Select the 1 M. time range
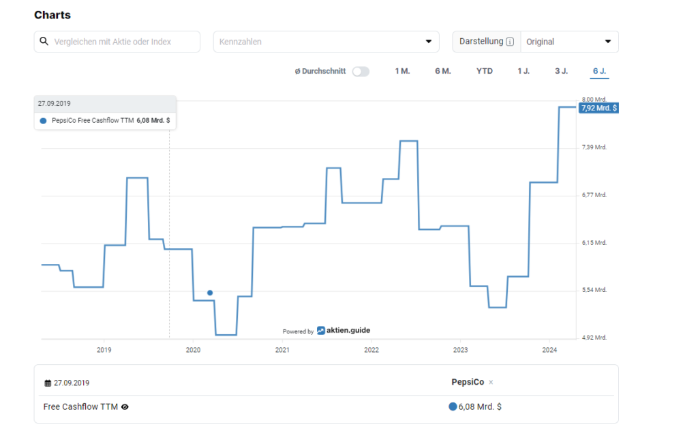 [402, 72]
